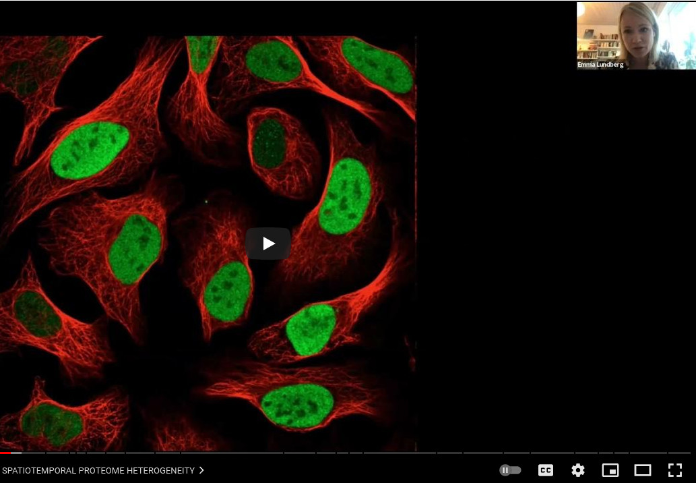Screen dimensions: 696x483
Task: Open the SPATIOTEMPORAL PROTEOME HETEROGENEITY chapter title
Action: tap(98, 471)
